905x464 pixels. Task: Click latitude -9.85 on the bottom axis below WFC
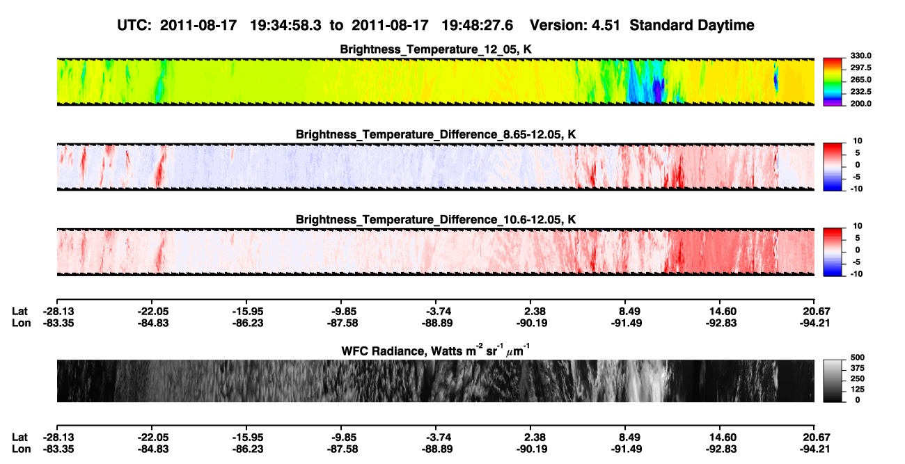[341, 437]
